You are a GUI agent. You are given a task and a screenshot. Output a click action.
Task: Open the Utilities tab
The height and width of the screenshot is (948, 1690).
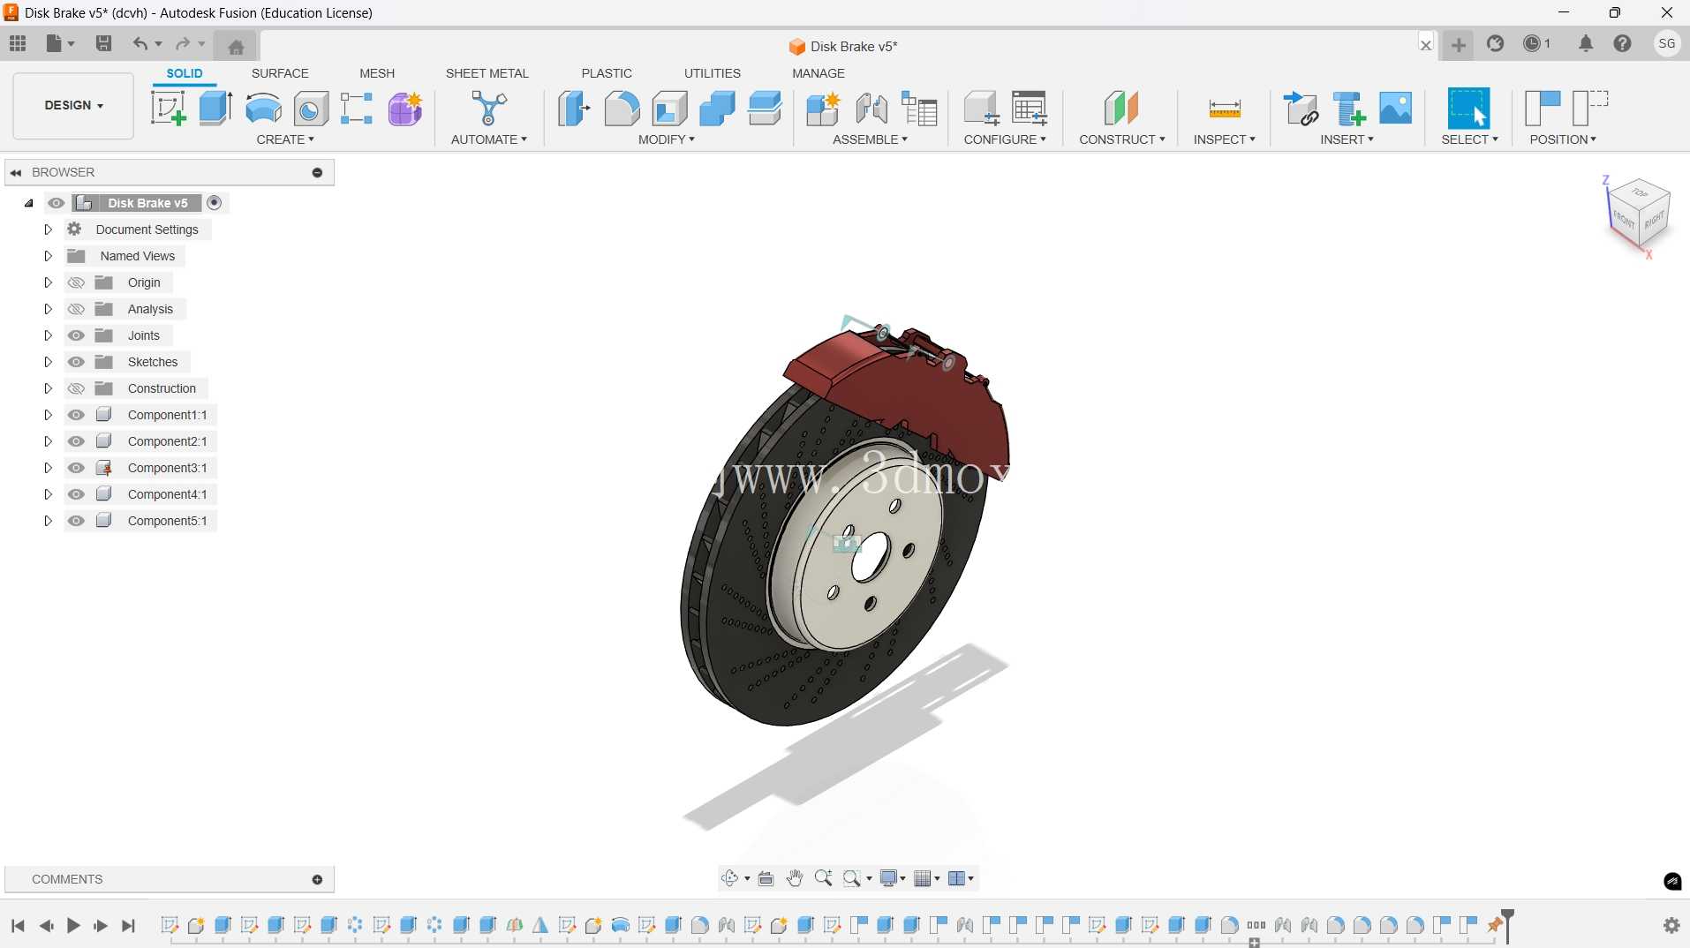point(713,73)
